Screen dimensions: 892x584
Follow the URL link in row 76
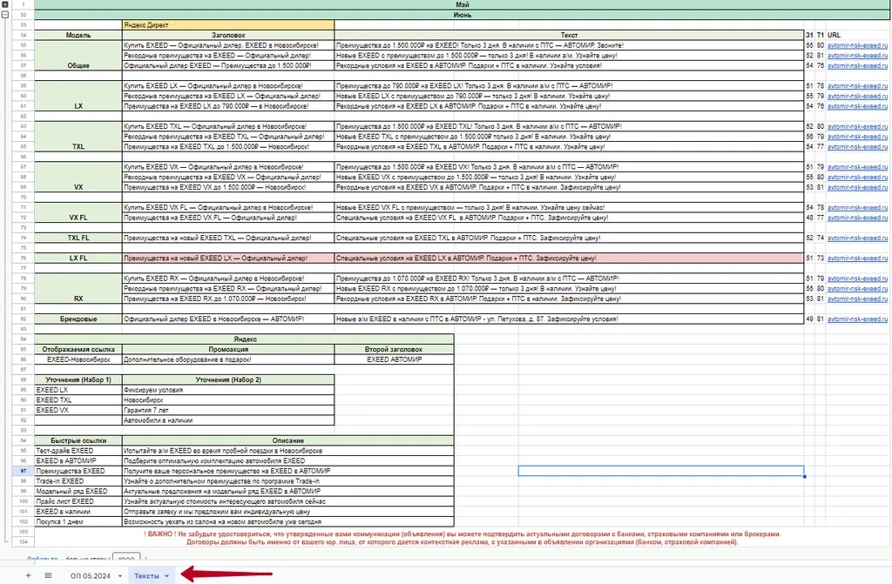(x=857, y=258)
